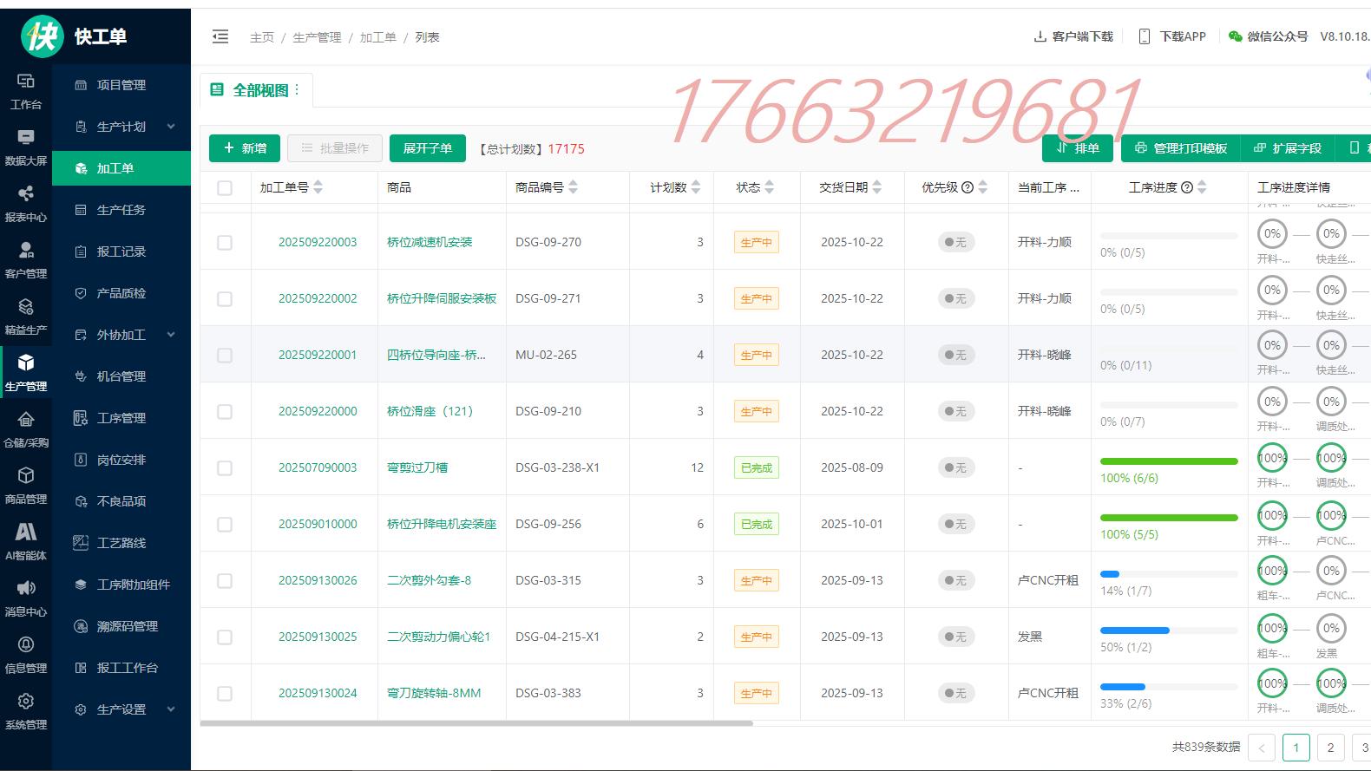Viewport: 1371px width, 771px height.
Task: Check the row checkbox for 202509010000
Action: pos(225,525)
